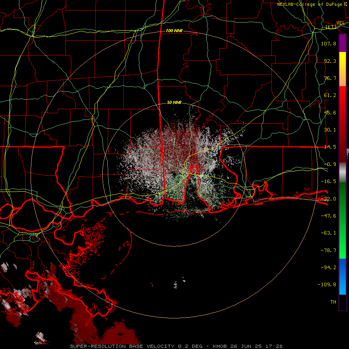
Task: Click the [KT] units label
Action: point(331,27)
